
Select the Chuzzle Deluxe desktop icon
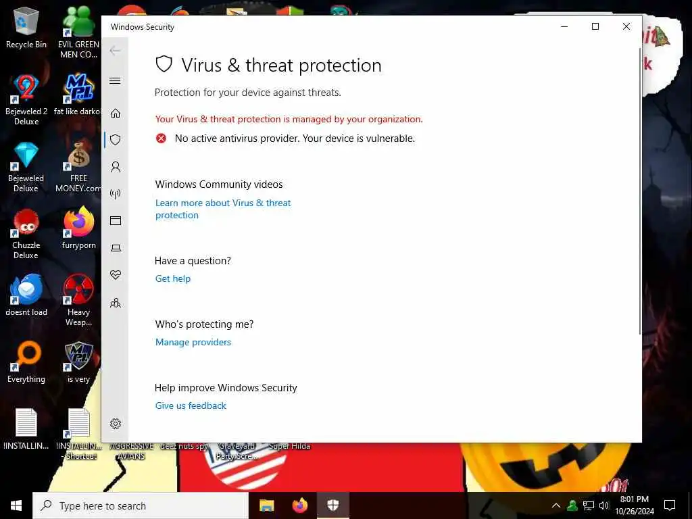[x=26, y=233]
